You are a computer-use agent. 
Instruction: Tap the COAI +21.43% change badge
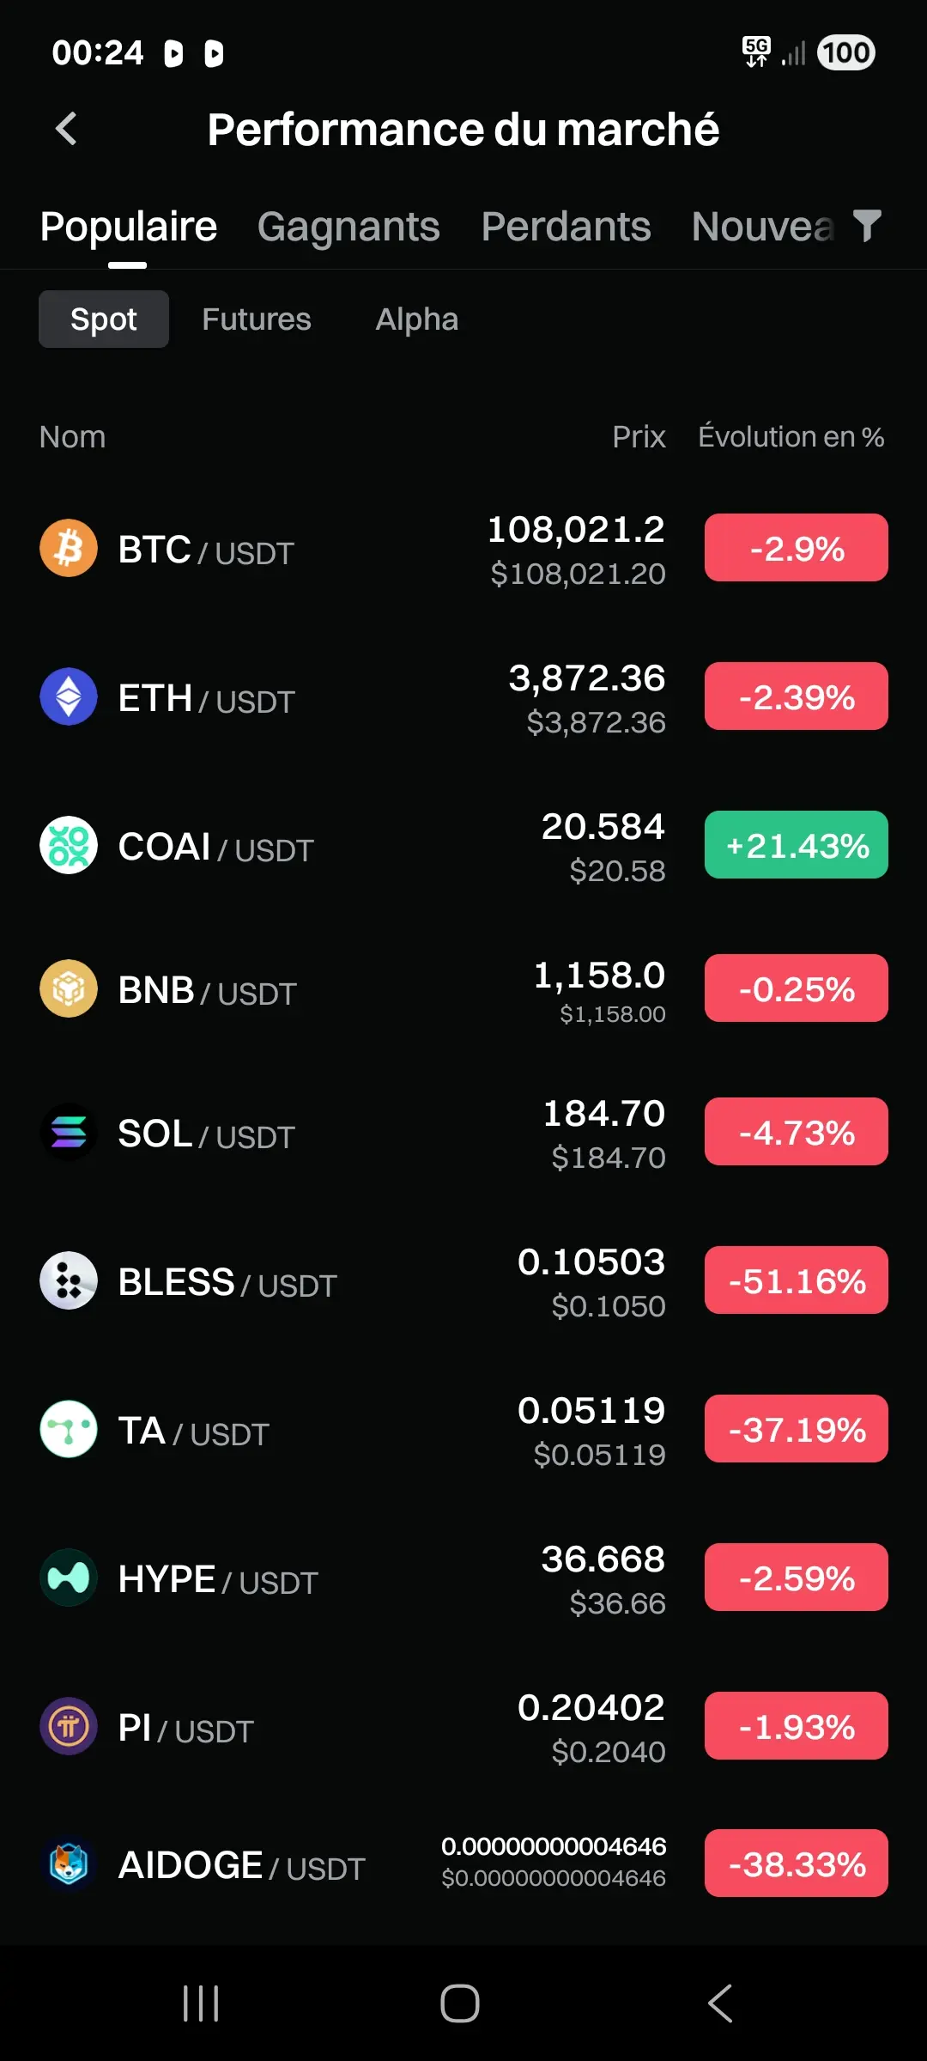point(797,845)
